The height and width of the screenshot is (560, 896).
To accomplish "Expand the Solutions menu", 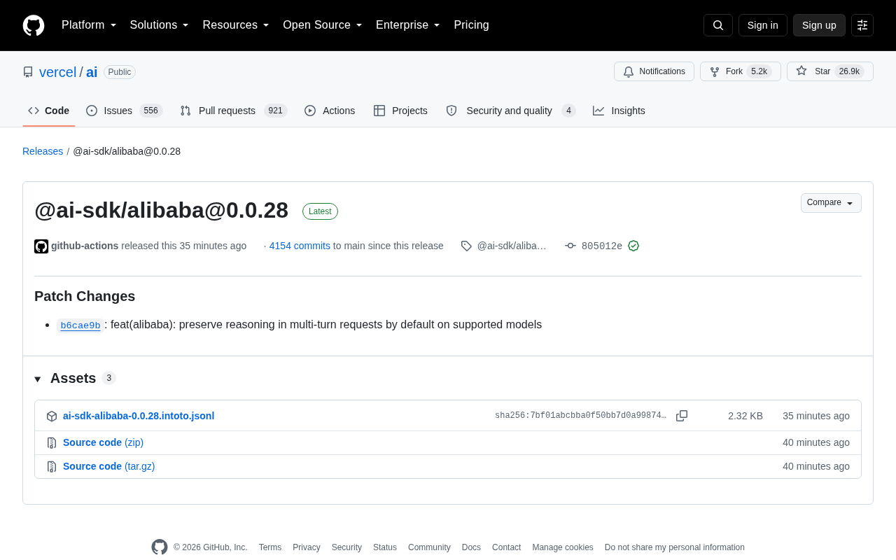I will (160, 25).
